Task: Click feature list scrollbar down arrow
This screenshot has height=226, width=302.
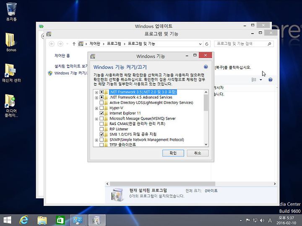Action: (206, 144)
